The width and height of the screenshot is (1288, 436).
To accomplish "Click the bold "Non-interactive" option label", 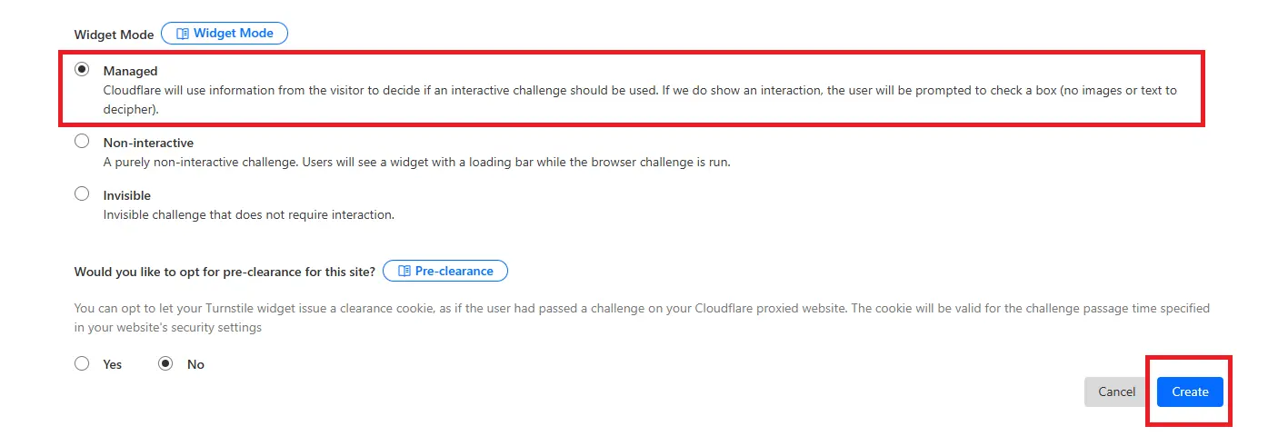I will (148, 143).
